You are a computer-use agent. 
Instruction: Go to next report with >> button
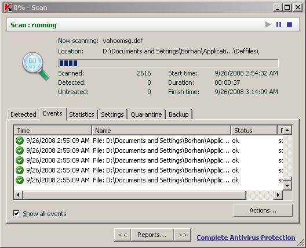coord(183,235)
